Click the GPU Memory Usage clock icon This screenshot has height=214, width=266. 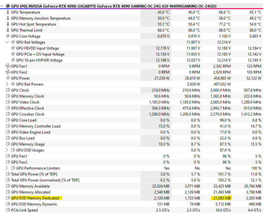tap(8, 144)
